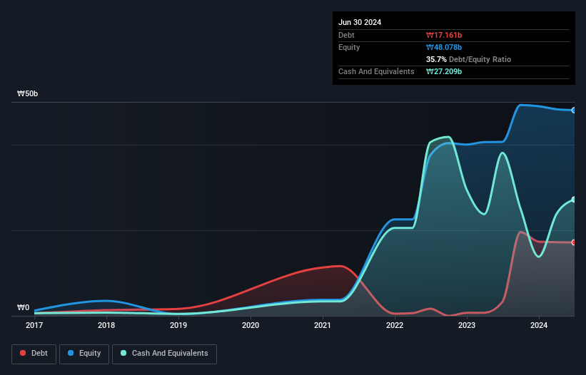Image resolution: width=586 pixels, height=375 pixels.
Task: Click the ₩27.209b cash value
Action: 444,71
